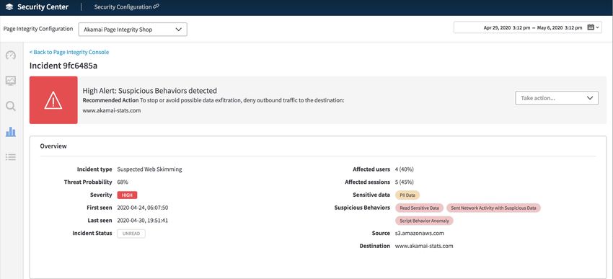Click the HIGH severity badge

click(x=127, y=195)
